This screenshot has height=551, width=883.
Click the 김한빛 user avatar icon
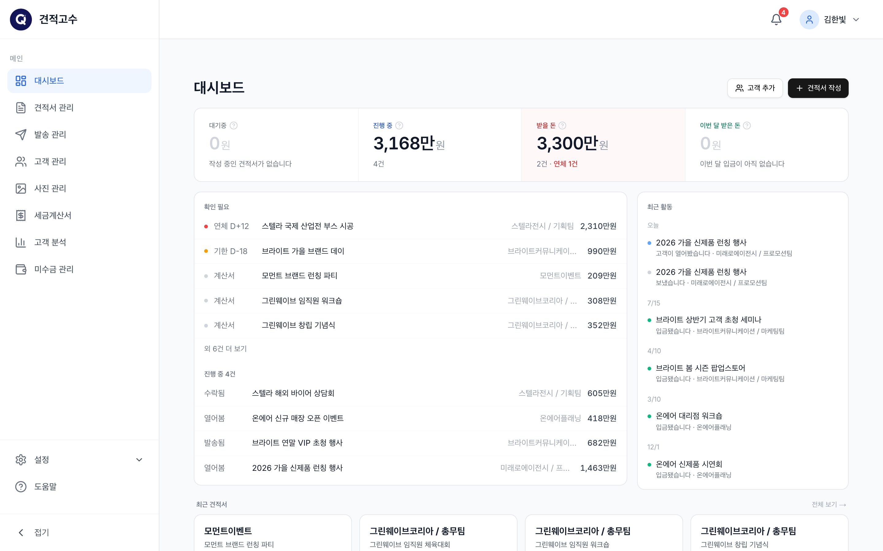[809, 19]
